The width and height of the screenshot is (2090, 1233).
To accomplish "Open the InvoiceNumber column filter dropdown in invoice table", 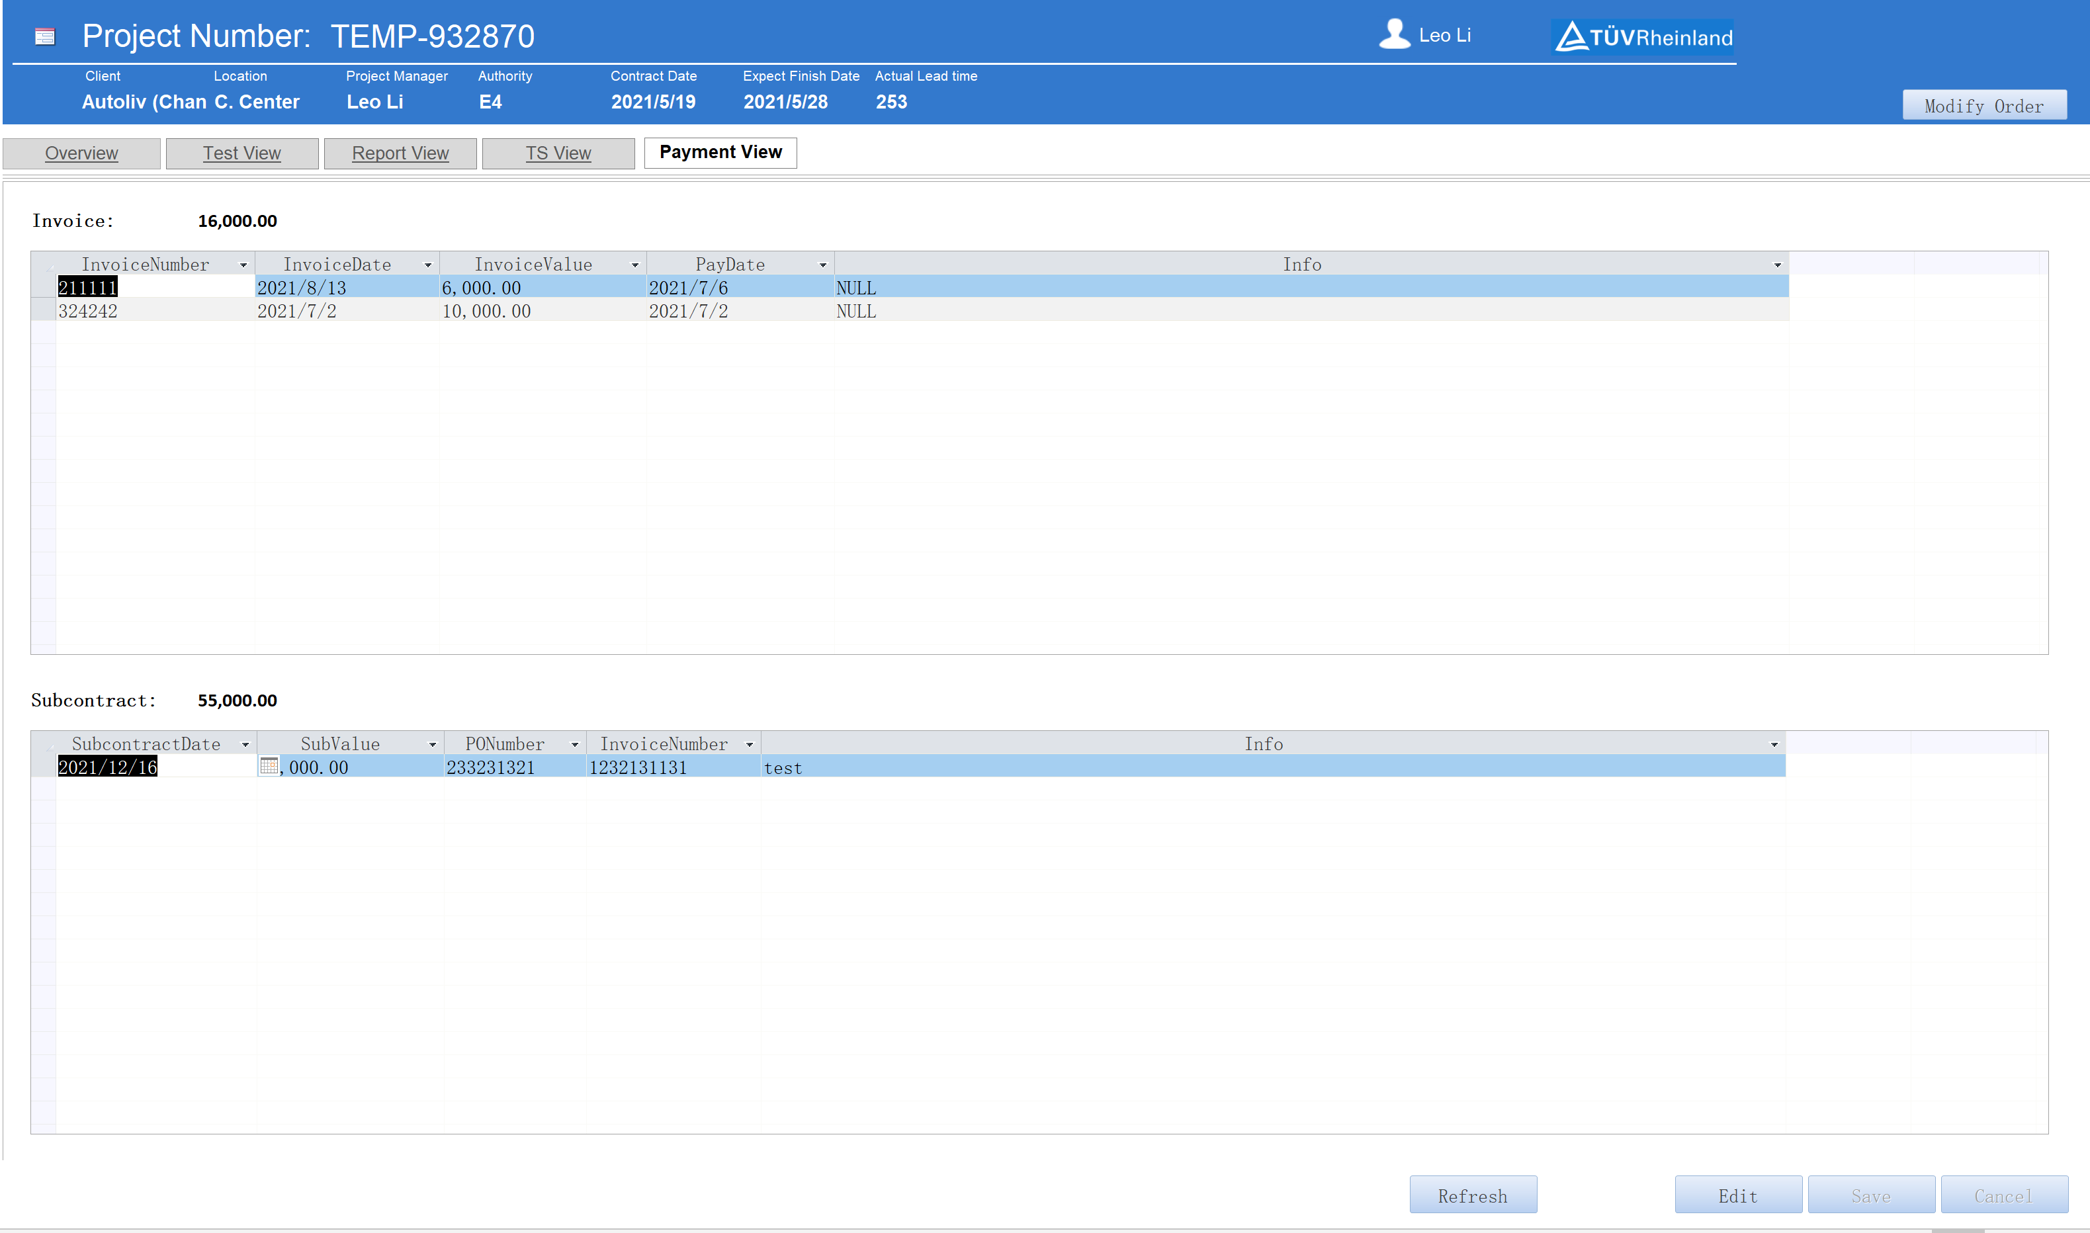I will [x=243, y=265].
